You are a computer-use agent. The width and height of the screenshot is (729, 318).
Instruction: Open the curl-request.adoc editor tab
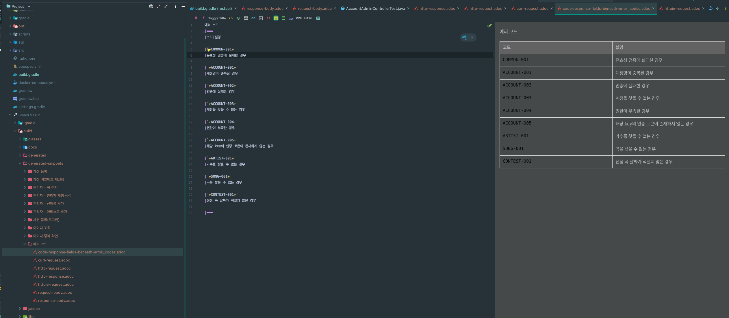point(532,8)
